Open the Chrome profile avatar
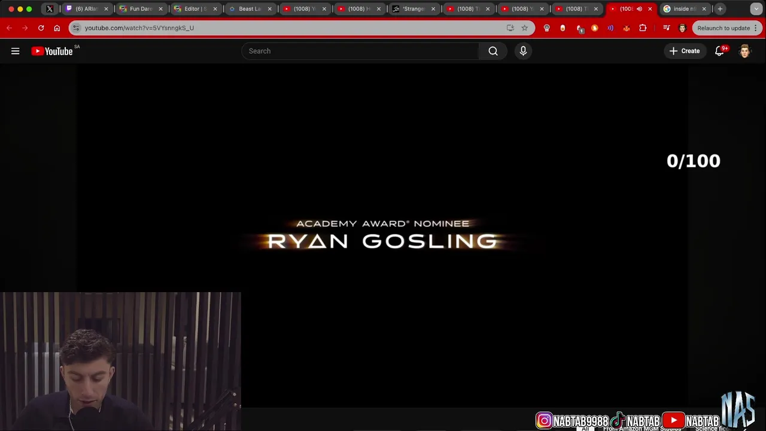This screenshot has height=431, width=766. point(682,28)
